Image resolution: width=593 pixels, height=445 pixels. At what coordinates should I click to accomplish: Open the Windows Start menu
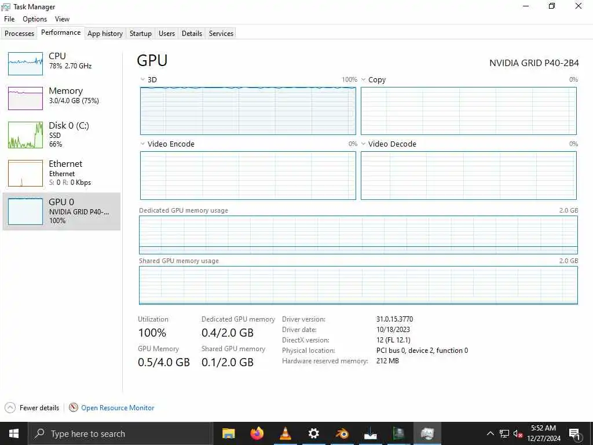coord(14,433)
